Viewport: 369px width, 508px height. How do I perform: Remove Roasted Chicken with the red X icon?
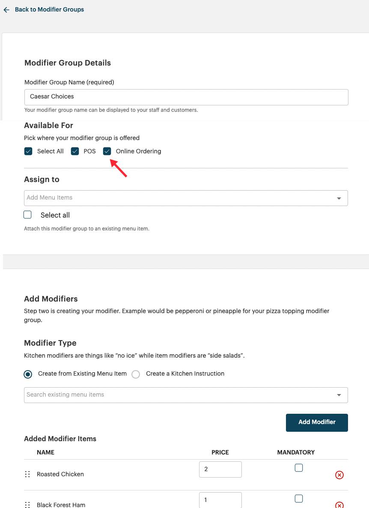pyautogui.click(x=339, y=475)
